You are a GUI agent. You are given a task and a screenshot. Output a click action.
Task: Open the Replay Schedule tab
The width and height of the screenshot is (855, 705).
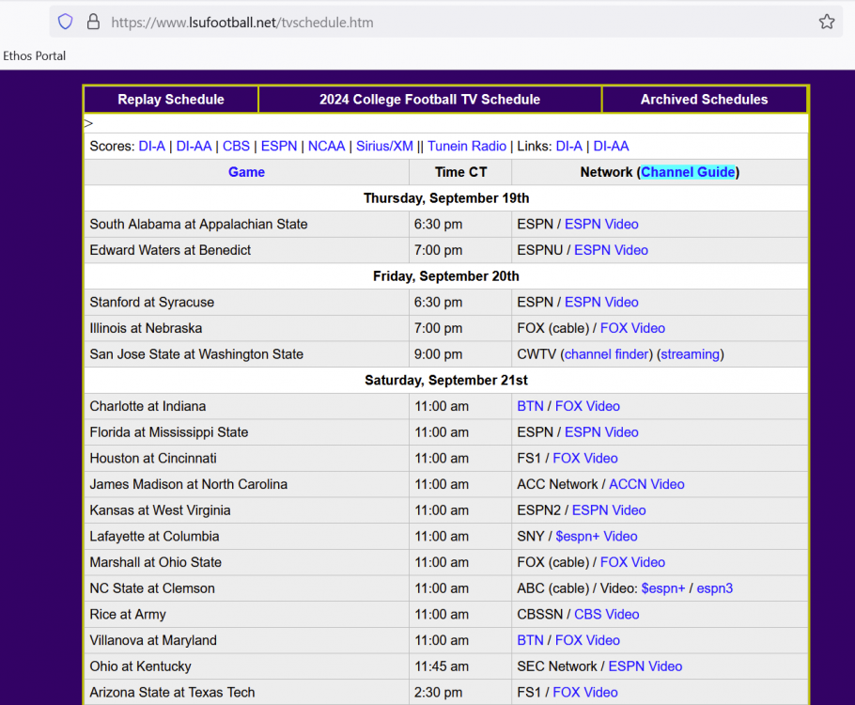[x=171, y=100]
